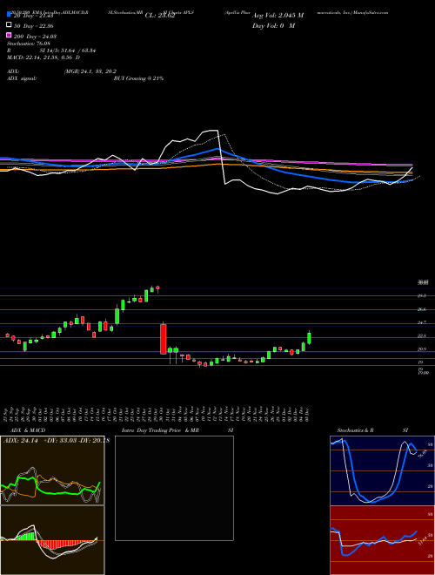Click the 'ADX: 24.14' value in ADX panel
The width and height of the screenshot is (435, 575).
coord(20,441)
